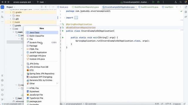Select Scratch File entry
This screenshot has height=105, width=188.
coord(42,43)
